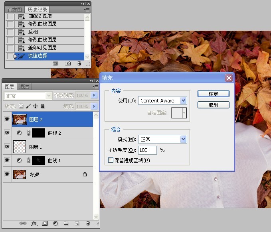The height and width of the screenshot is (232, 271).
Task: Select the 背景 layer name
Action: coord(34,175)
